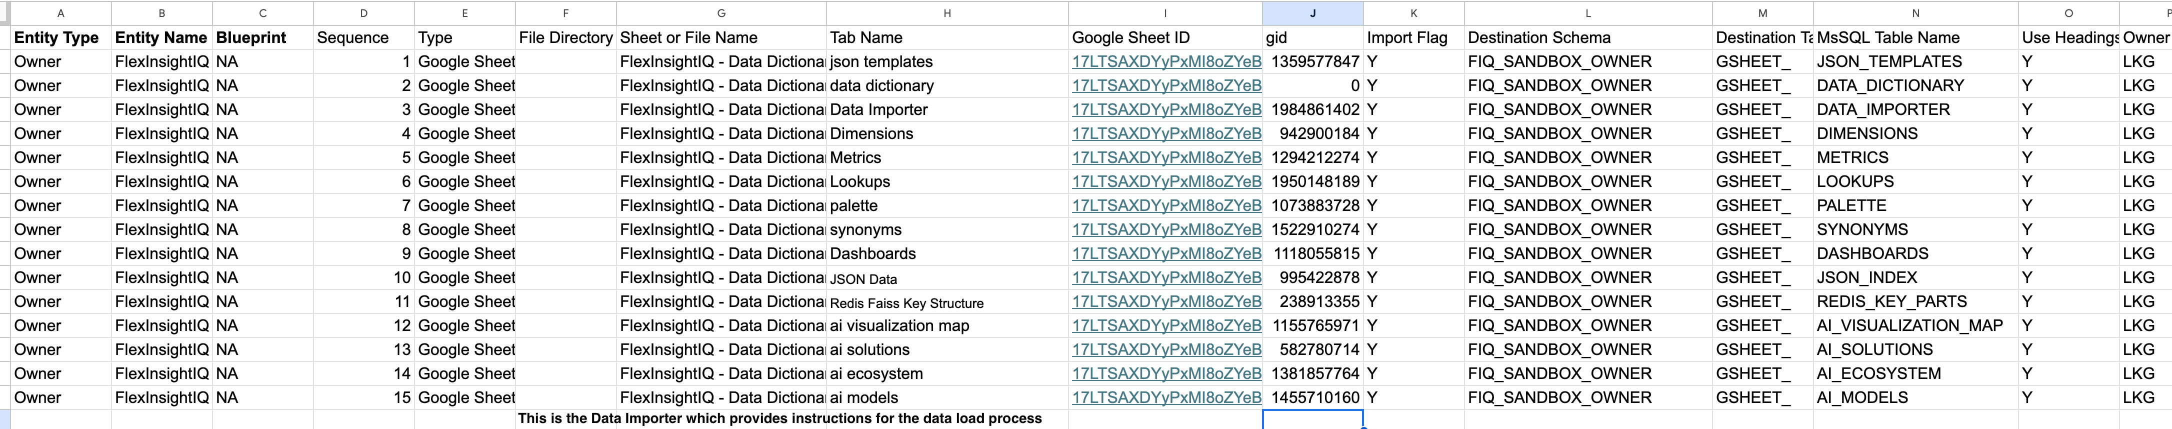The height and width of the screenshot is (429, 2172).
Task: Click the 'Sheet or File Name' header cell
Action: [x=721, y=37]
